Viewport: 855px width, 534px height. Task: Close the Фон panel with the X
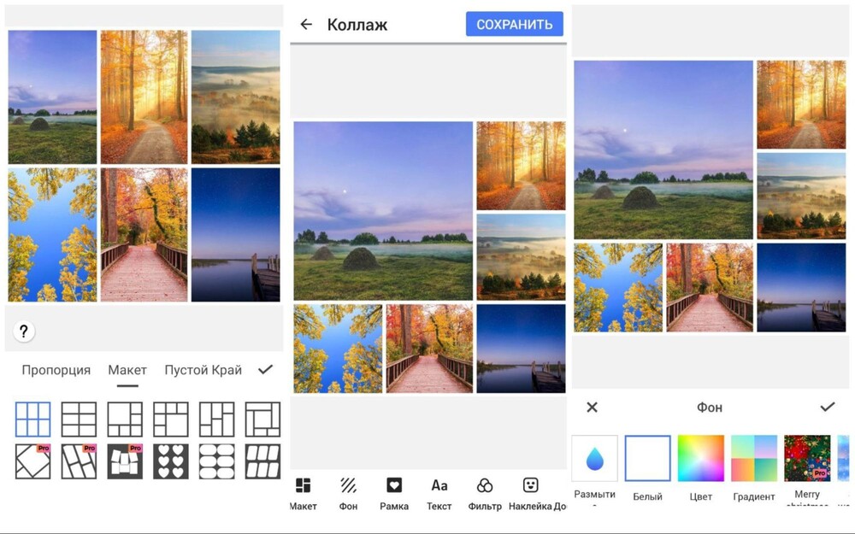[x=592, y=408]
